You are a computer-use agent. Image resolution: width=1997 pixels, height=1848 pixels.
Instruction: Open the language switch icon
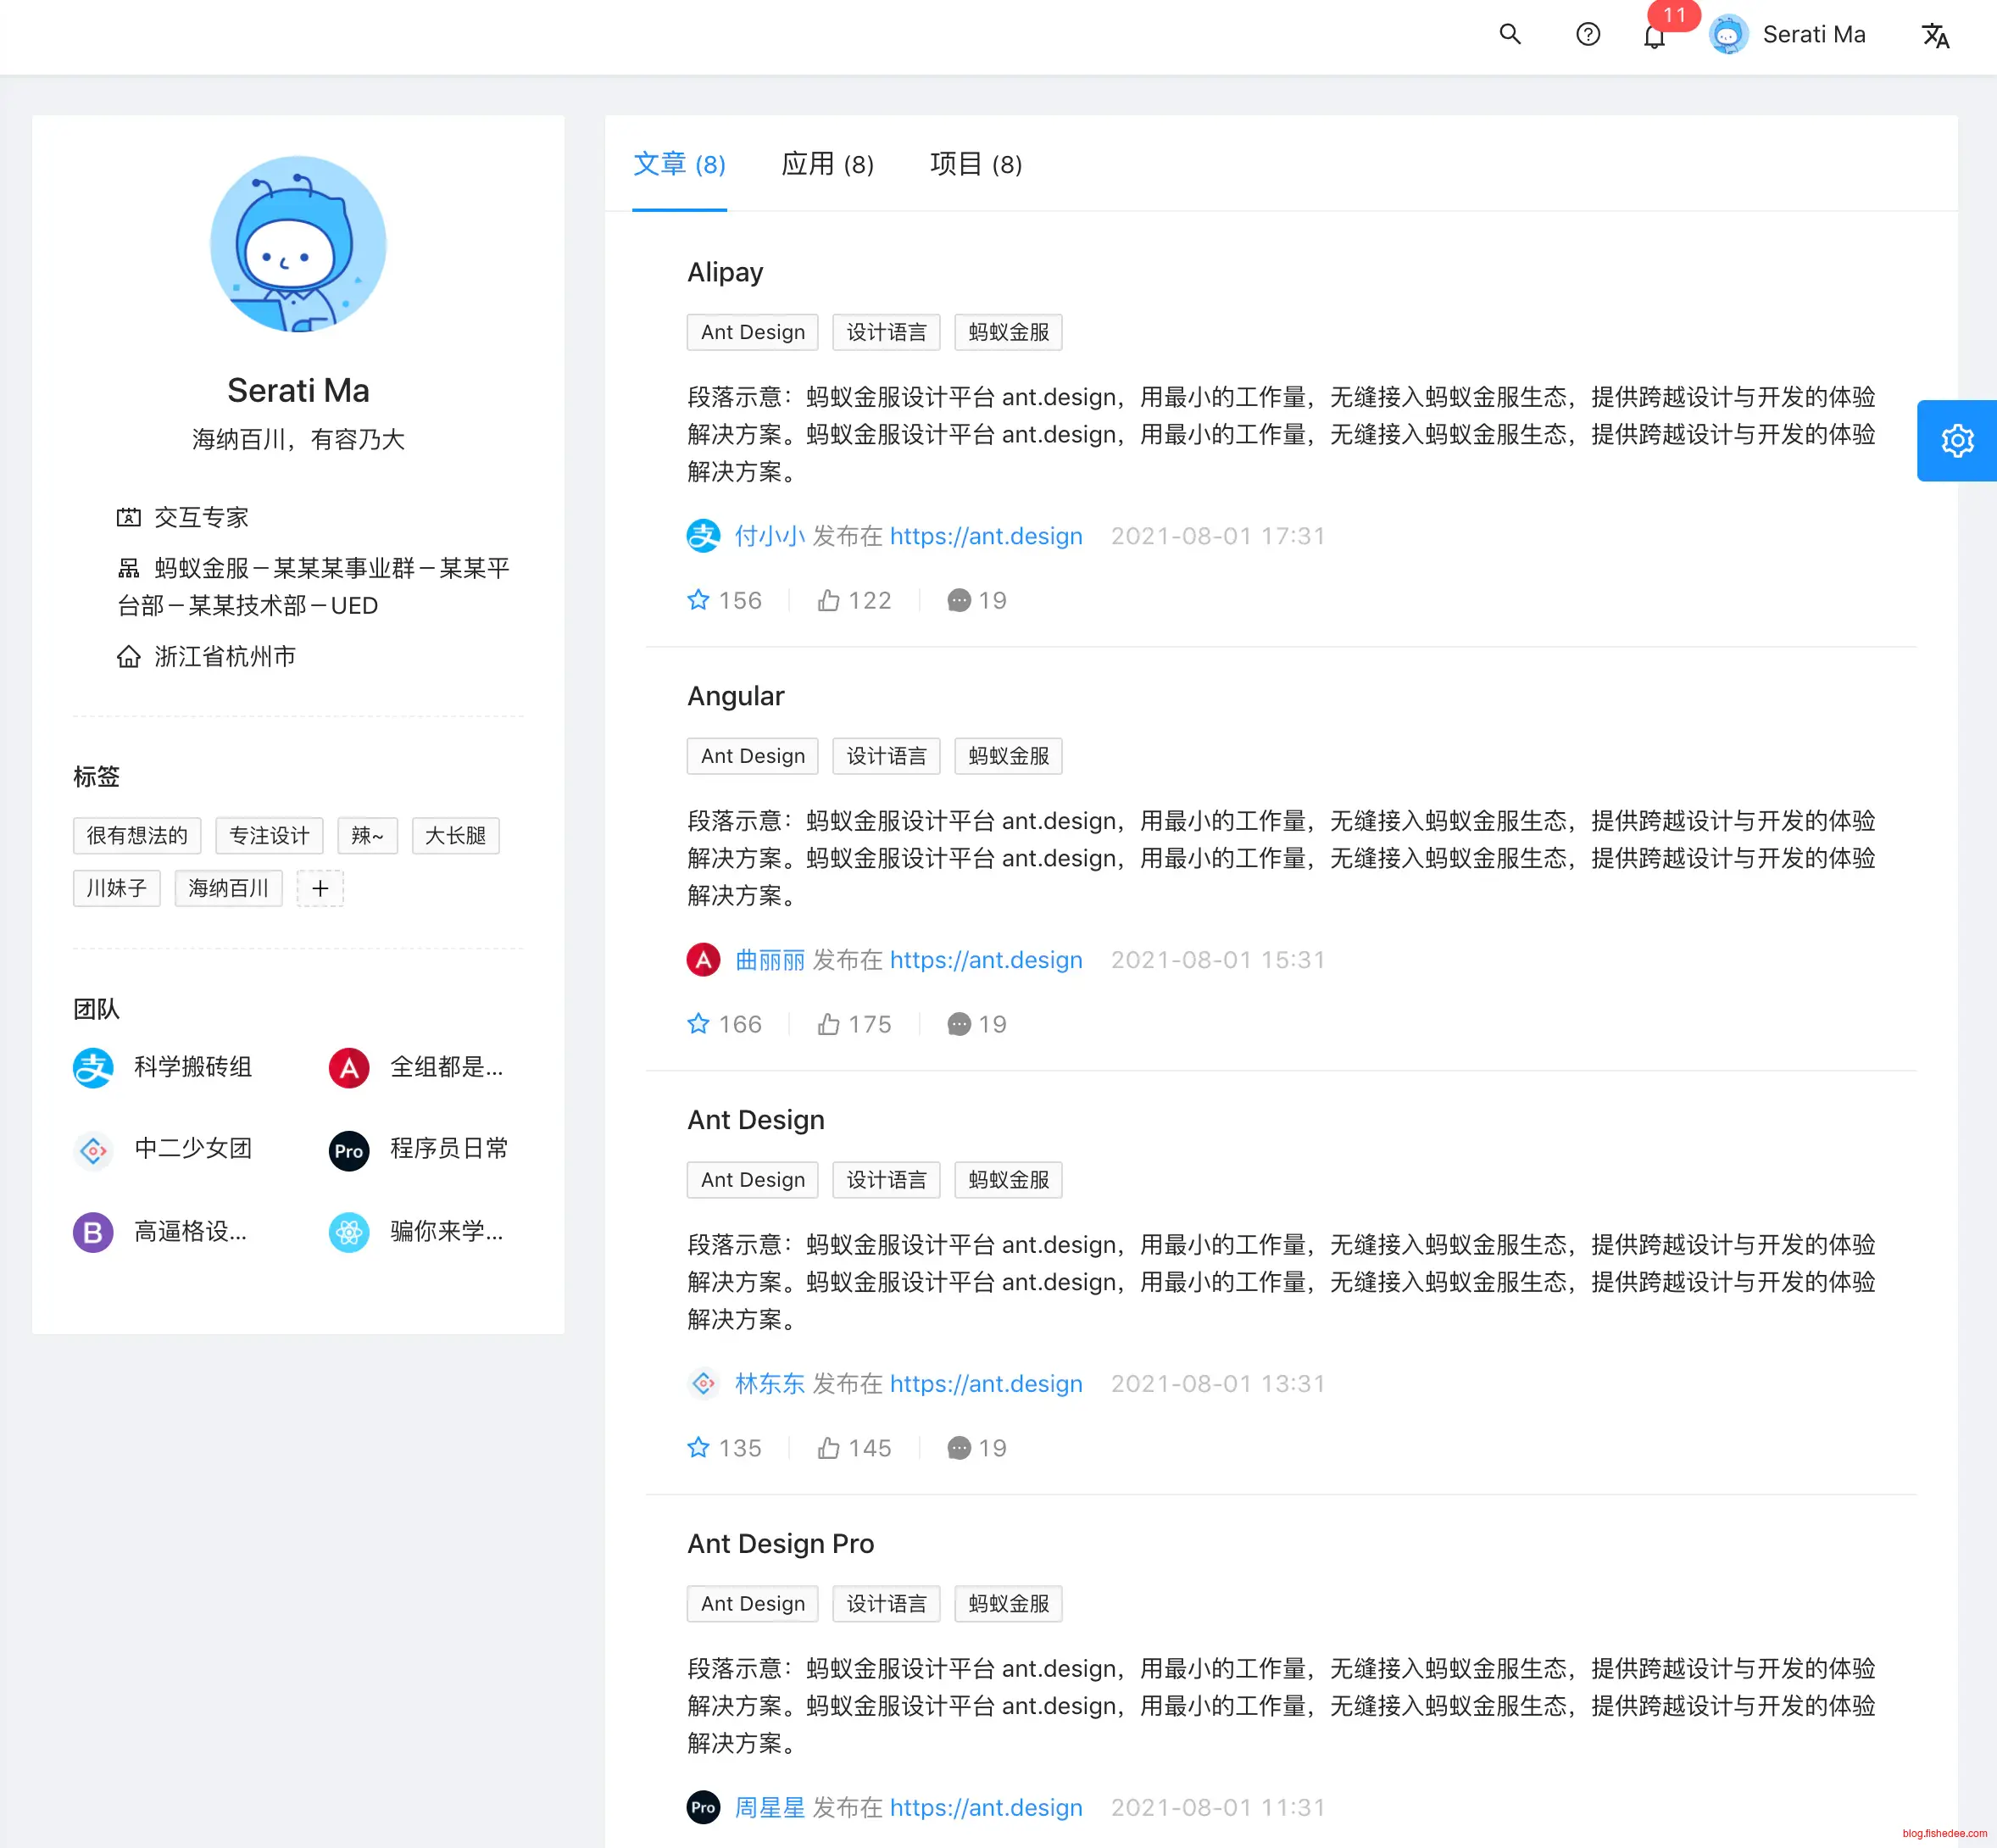point(1935,36)
